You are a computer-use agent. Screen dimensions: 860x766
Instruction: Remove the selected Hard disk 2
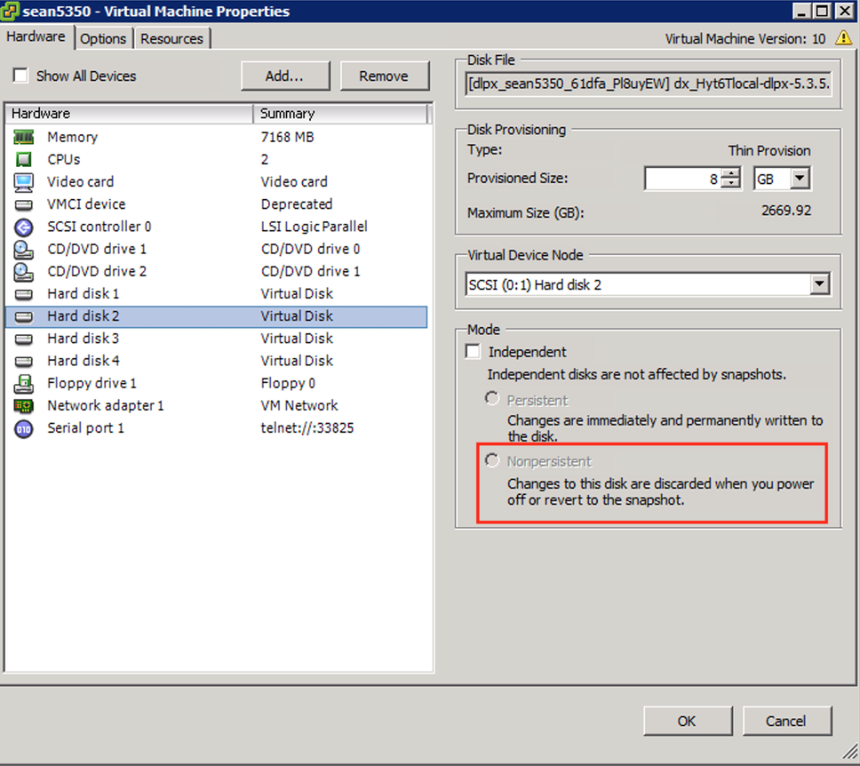click(x=385, y=76)
